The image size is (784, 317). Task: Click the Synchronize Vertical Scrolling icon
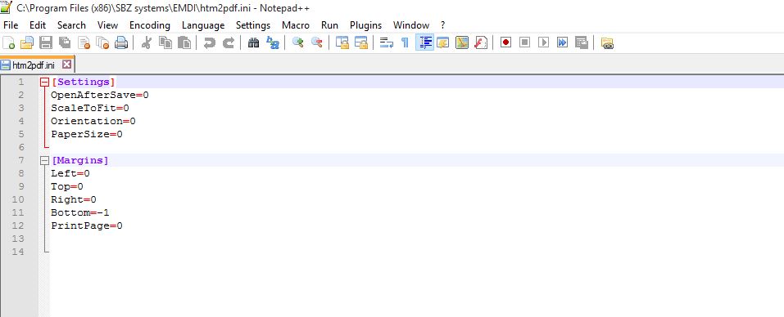pos(342,42)
